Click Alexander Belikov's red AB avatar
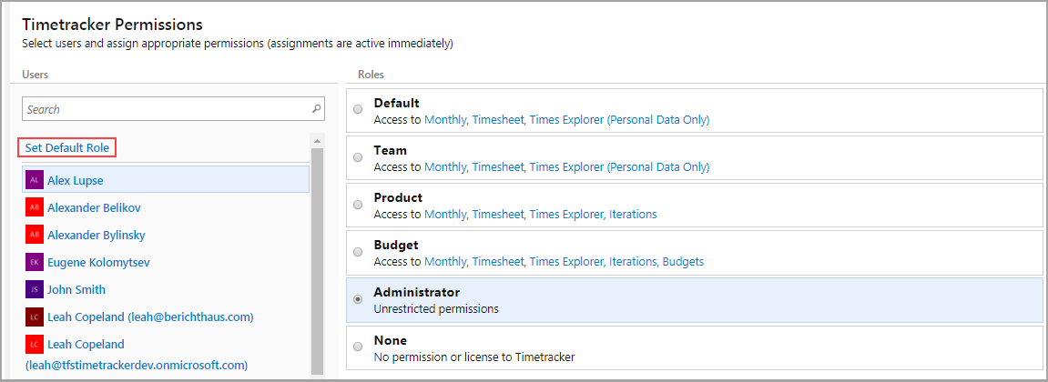 coord(35,207)
